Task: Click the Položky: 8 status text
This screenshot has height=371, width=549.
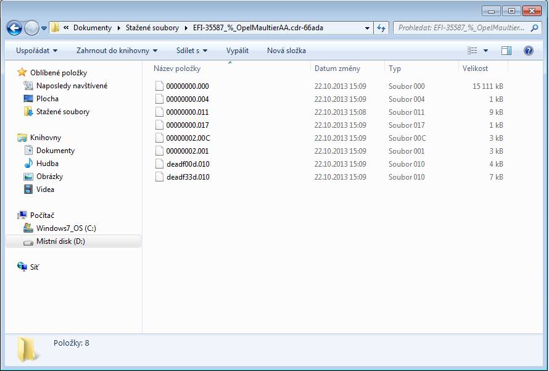Action: 72,343
